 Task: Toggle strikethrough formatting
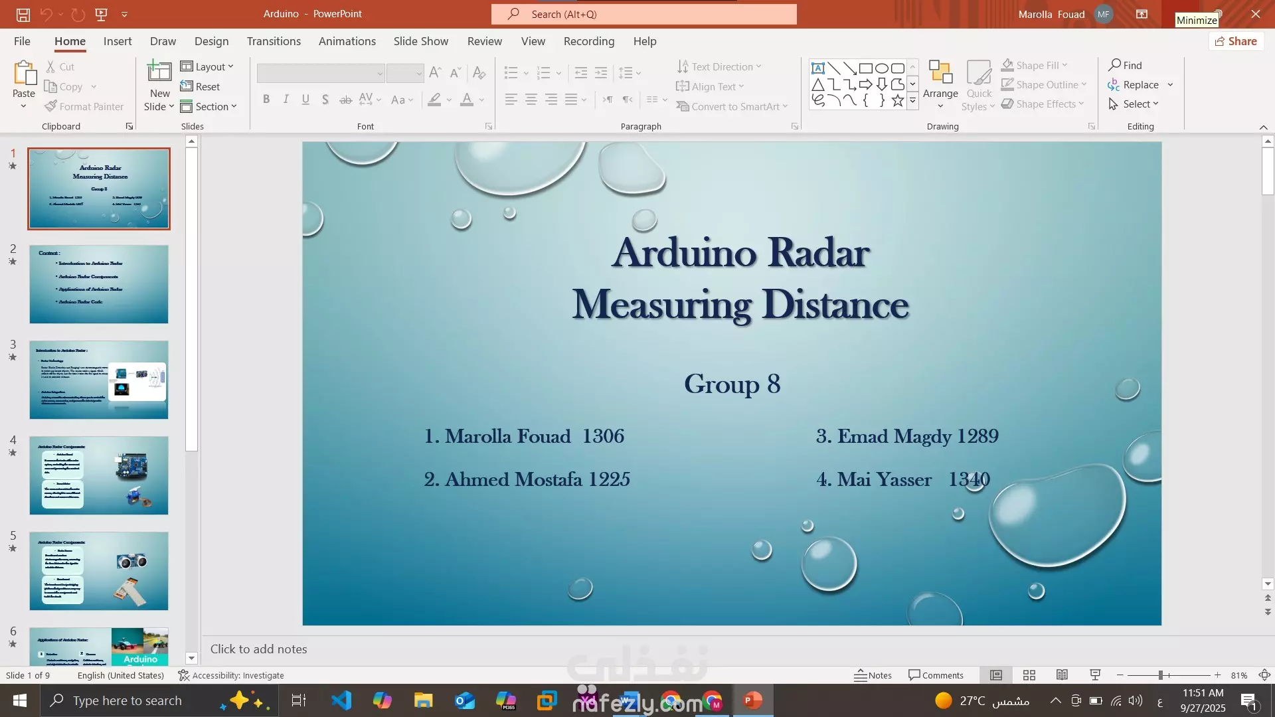345,100
